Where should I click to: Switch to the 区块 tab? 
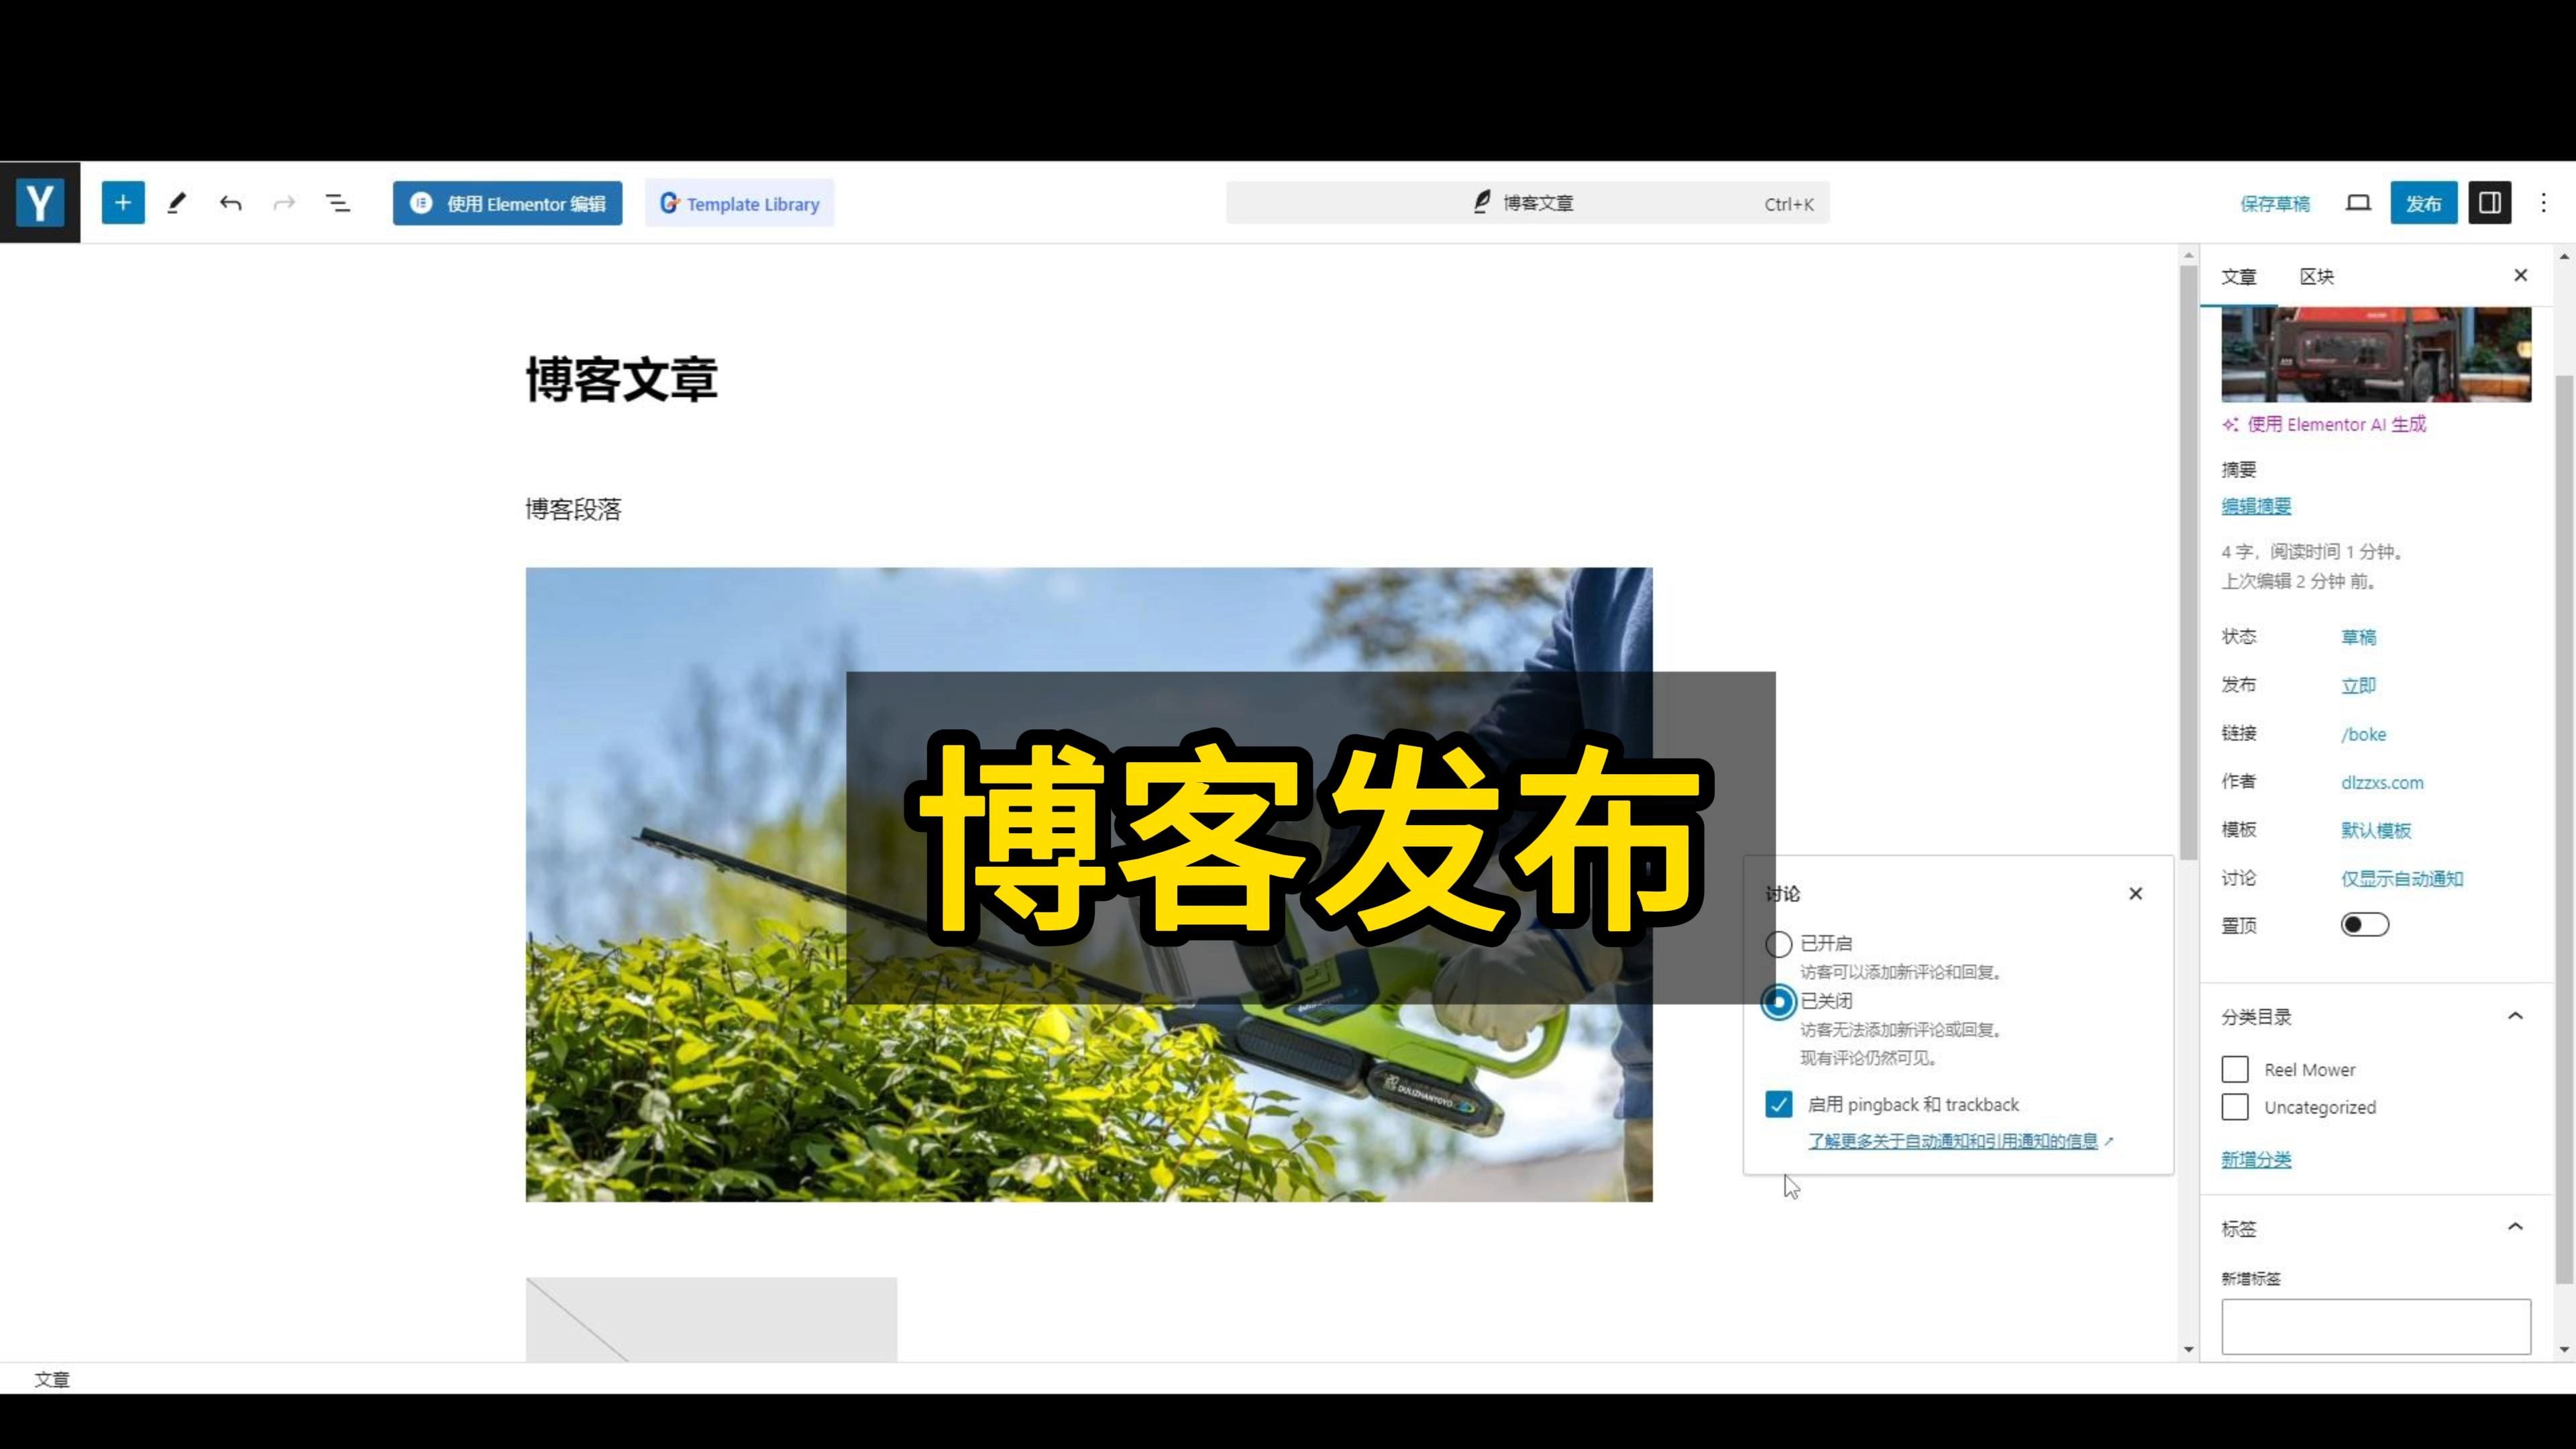click(x=2317, y=276)
